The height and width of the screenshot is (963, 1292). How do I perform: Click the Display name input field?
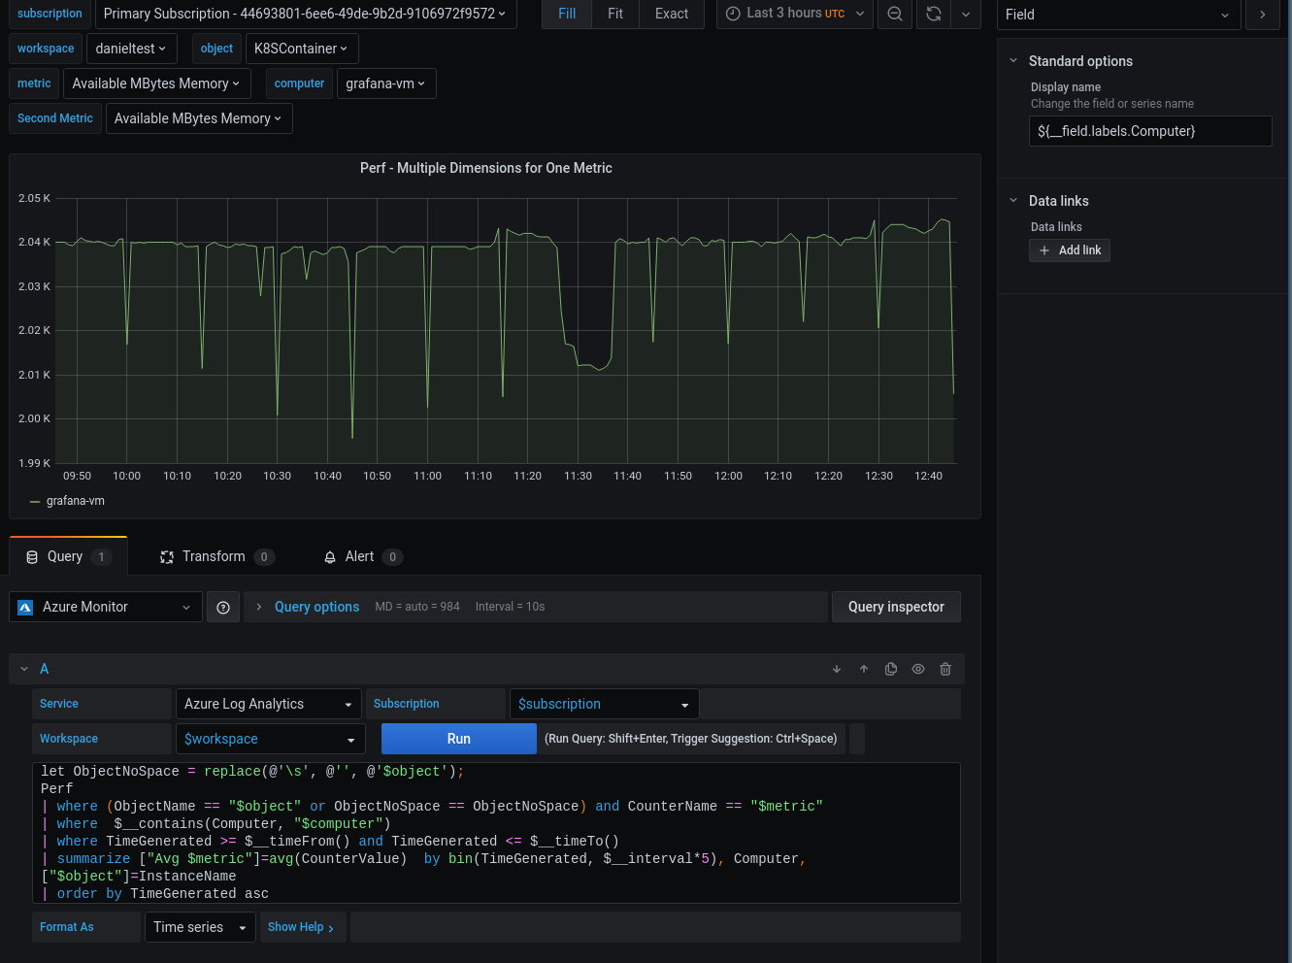click(x=1150, y=131)
